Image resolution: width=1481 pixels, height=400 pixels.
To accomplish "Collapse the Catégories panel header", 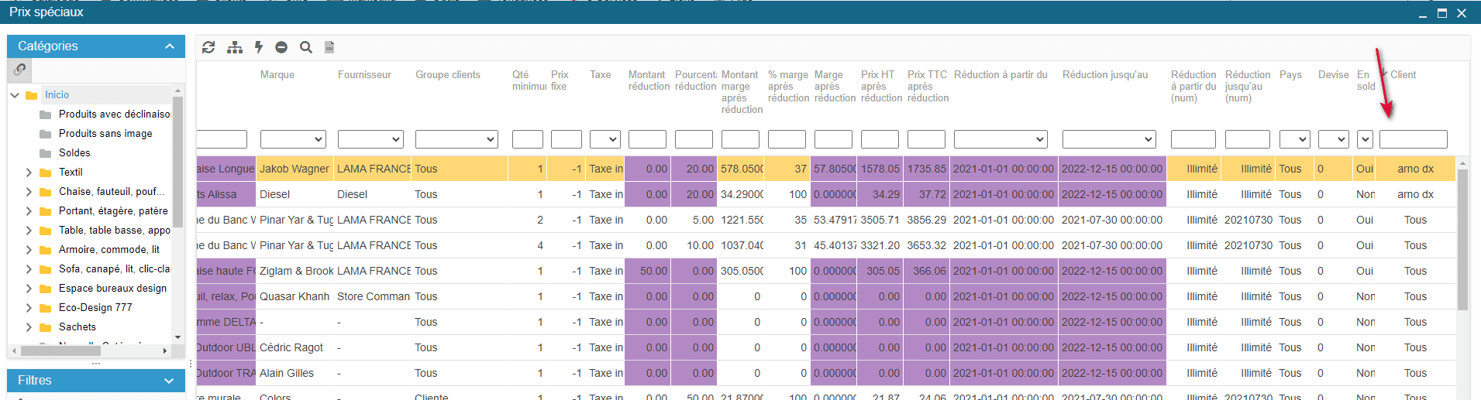I will click(169, 46).
